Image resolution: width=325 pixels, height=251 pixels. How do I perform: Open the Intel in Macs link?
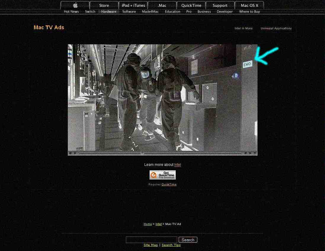coord(244,28)
